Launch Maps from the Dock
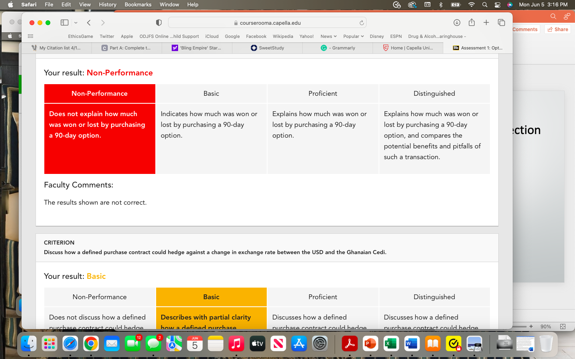575x359 pixels. pos(174,343)
